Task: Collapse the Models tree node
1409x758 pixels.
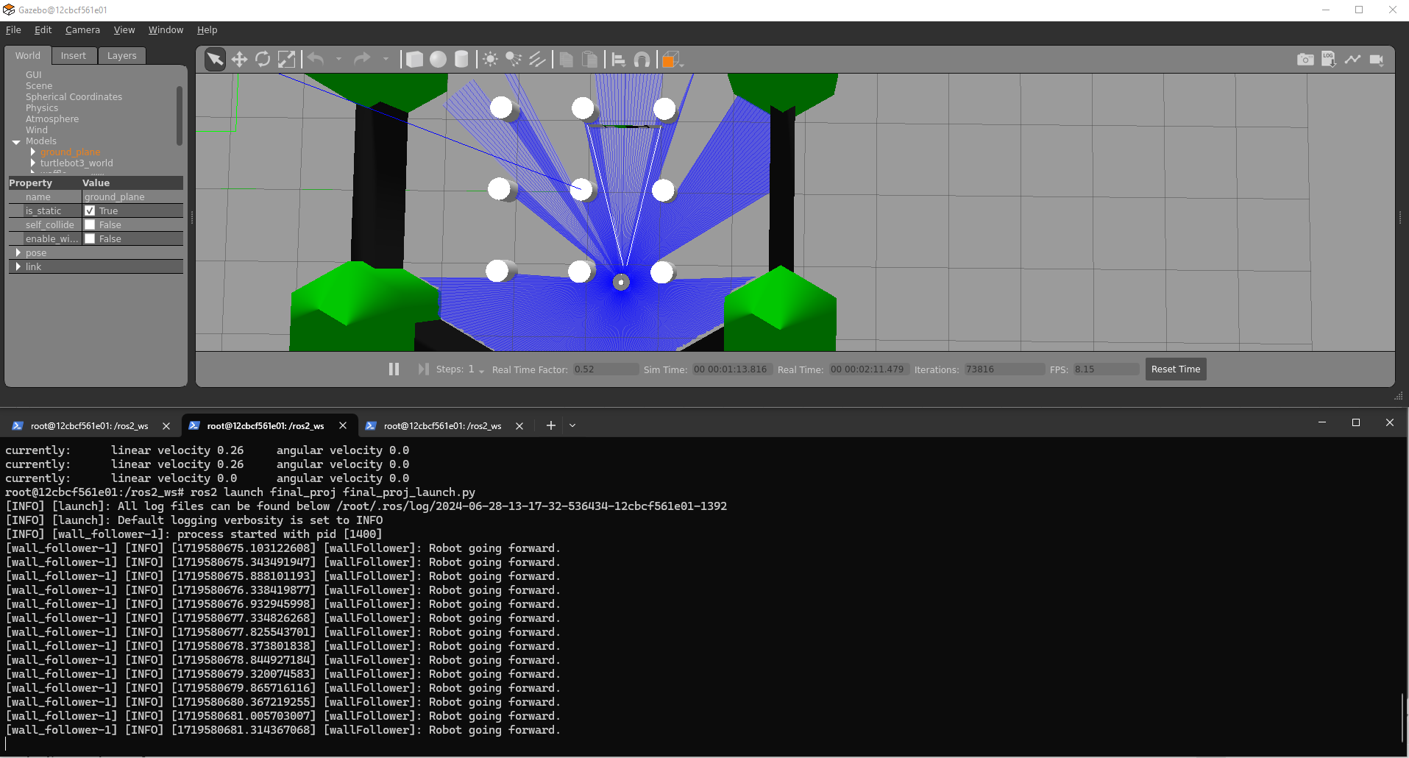Action: click(16, 142)
